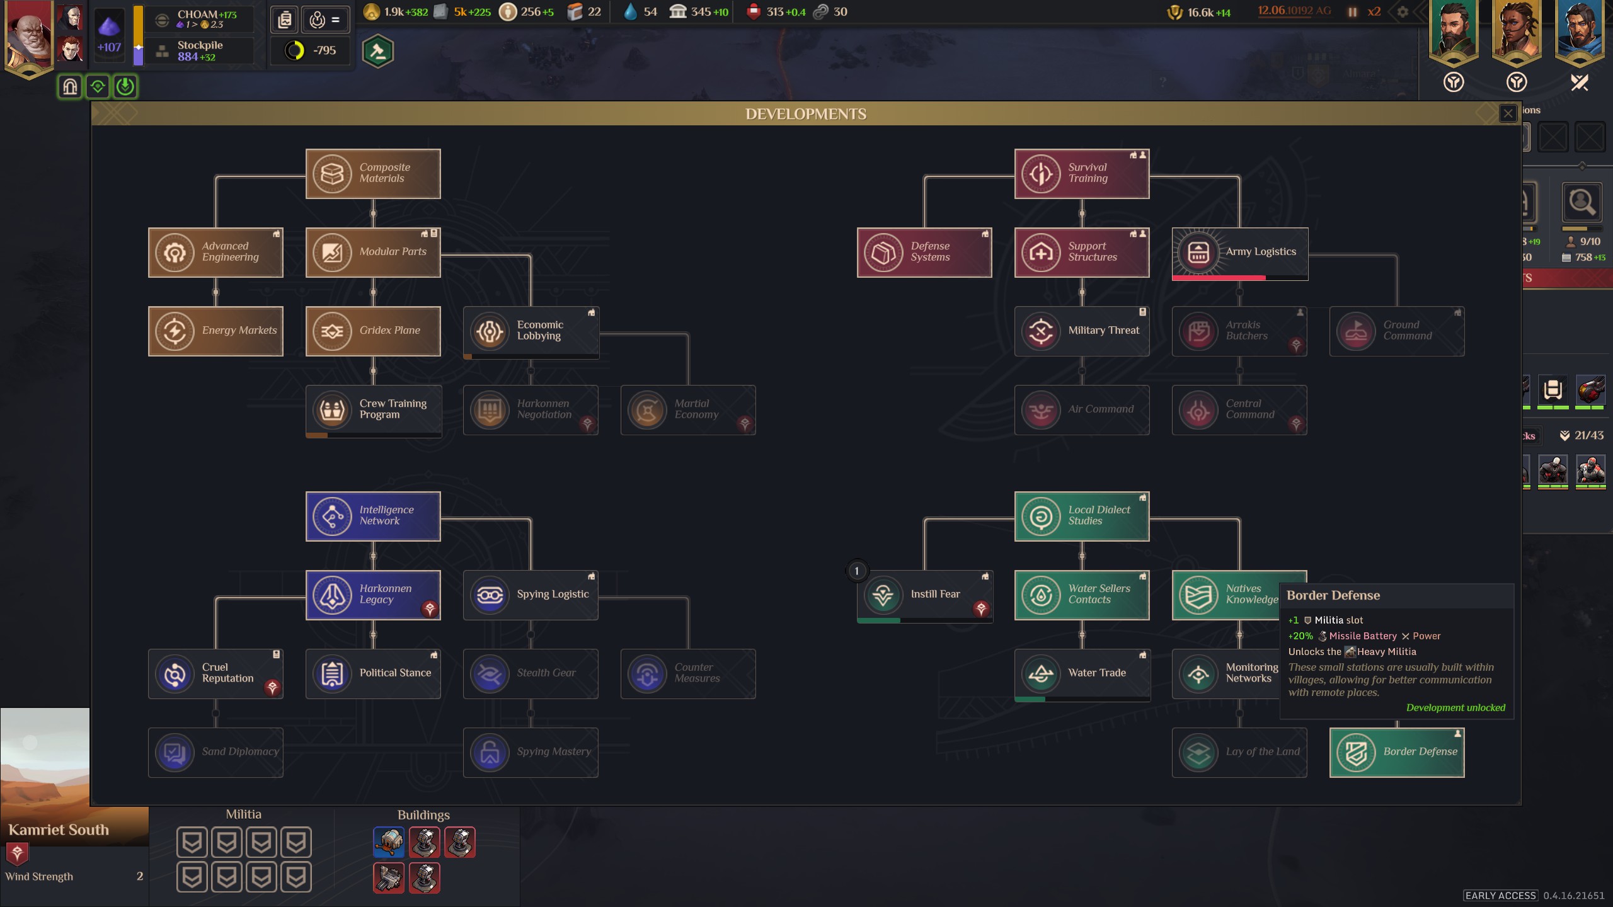Viewport: 1613px width, 907px height.
Task: Click the Harkonnen Legacy development icon
Action: pos(332,595)
